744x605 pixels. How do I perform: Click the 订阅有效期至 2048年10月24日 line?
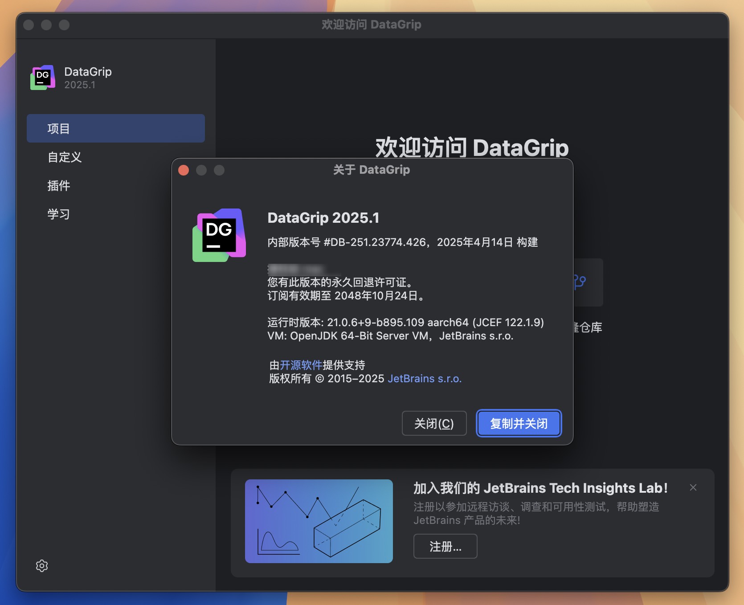(346, 296)
